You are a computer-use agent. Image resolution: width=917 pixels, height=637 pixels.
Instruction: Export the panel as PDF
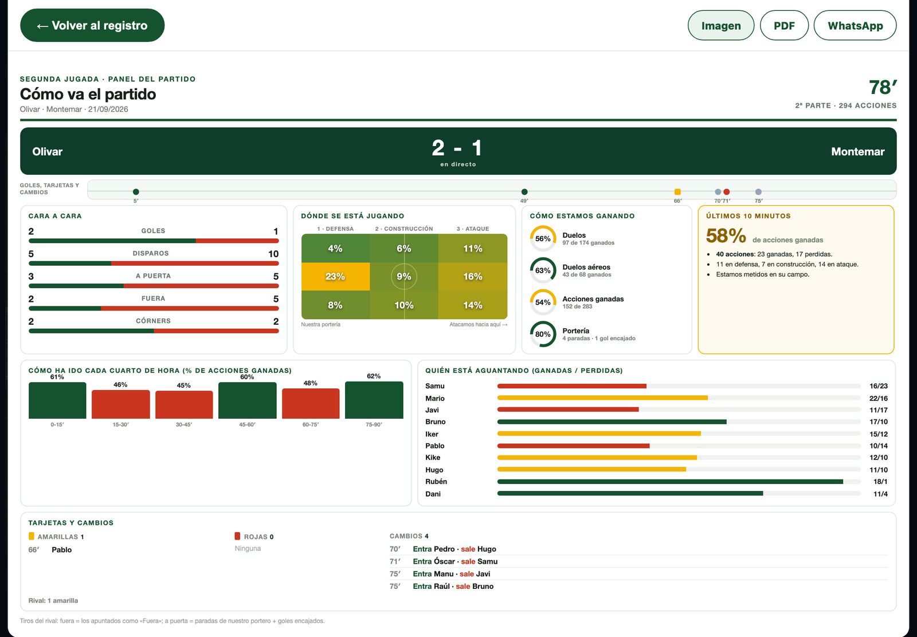coord(784,25)
